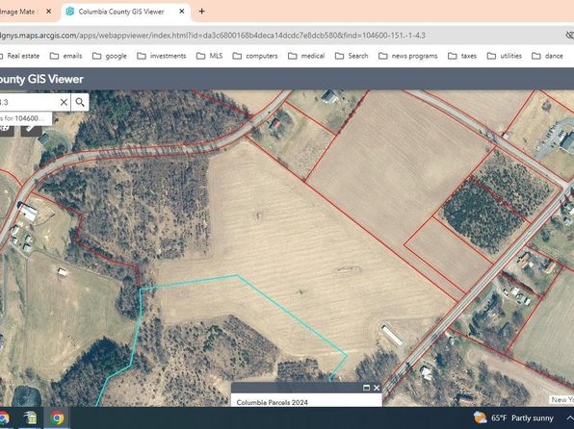Screen dimensions: 574x429
Task: Open a new browser tab
Action: [201, 12]
